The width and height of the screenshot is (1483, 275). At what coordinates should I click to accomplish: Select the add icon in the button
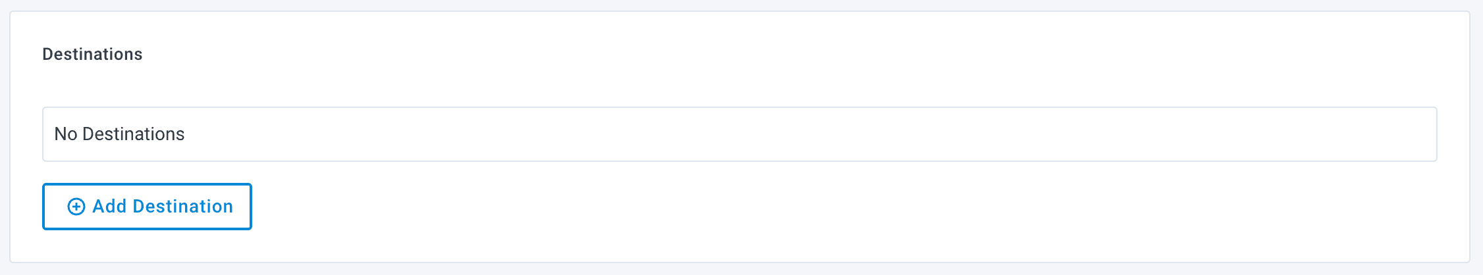pos(76,207)
